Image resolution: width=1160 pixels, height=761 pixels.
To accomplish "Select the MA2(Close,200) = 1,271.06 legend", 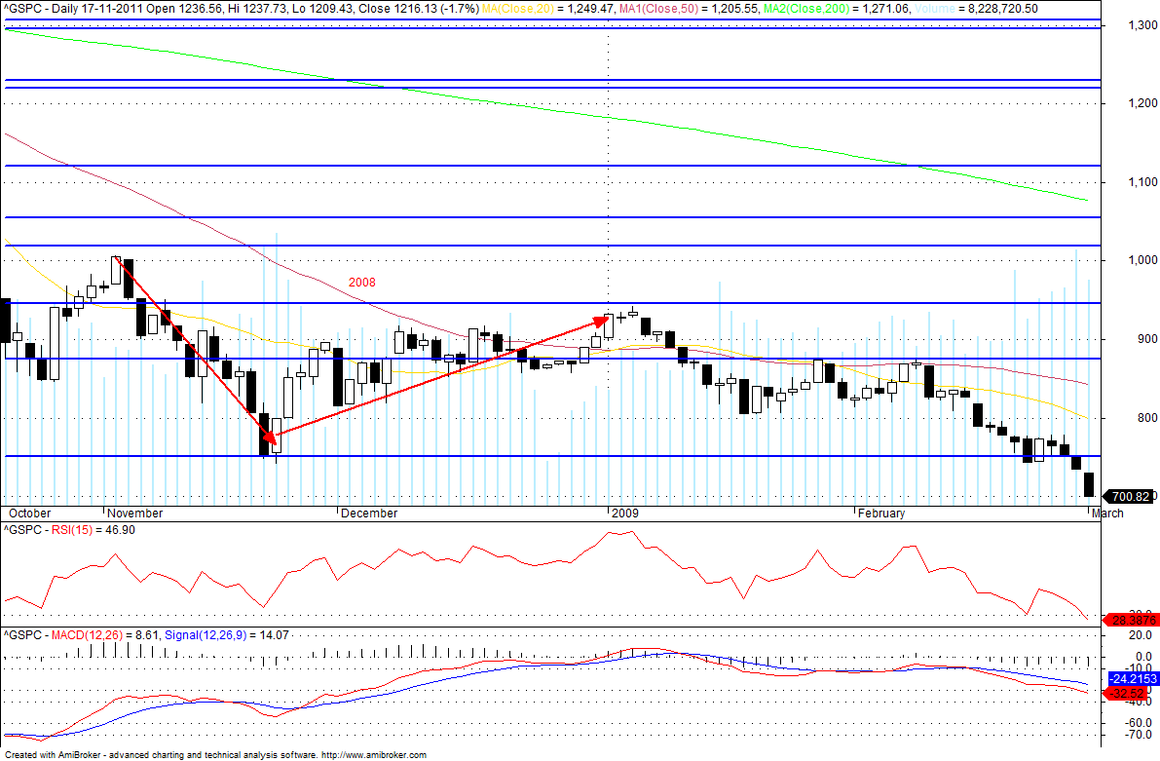I will tap(836, 9).
